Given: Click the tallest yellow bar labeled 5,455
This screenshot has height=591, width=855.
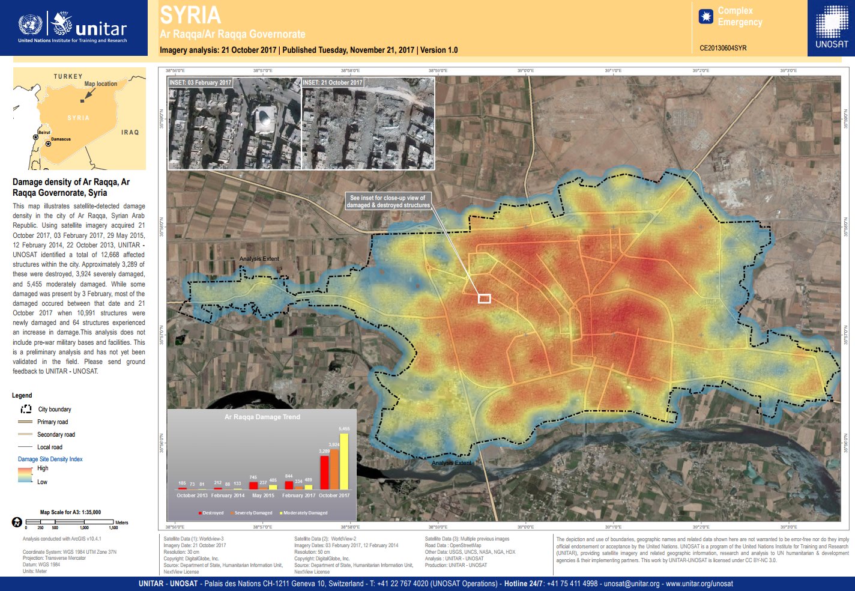Looking at the screenshot, I should (x=344, y=461).
